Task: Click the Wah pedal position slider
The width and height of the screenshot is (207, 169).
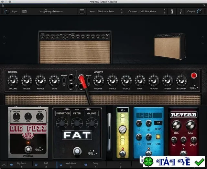Action: click(109, 132)
